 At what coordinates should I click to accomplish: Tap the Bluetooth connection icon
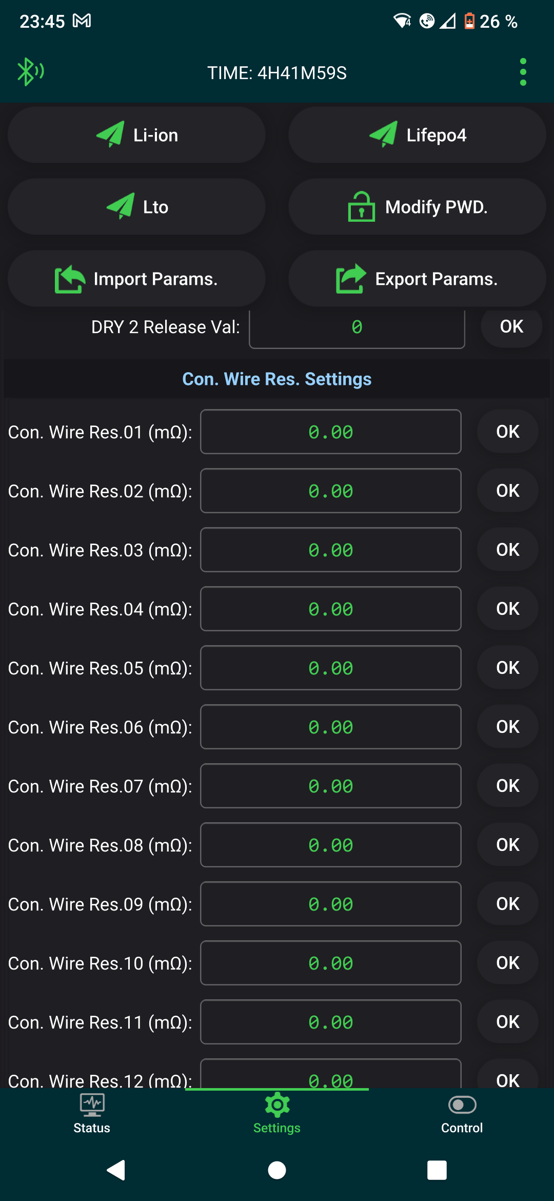click(30, 72)
